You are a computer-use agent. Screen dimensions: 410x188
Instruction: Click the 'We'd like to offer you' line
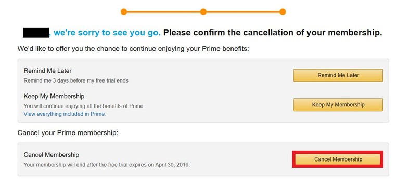click(x=133, y=49)
